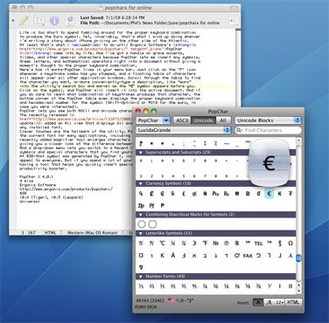The height and width of the screenshot is (323, 329).
Task: Close the PopChar window
Action: pos(138,111)
